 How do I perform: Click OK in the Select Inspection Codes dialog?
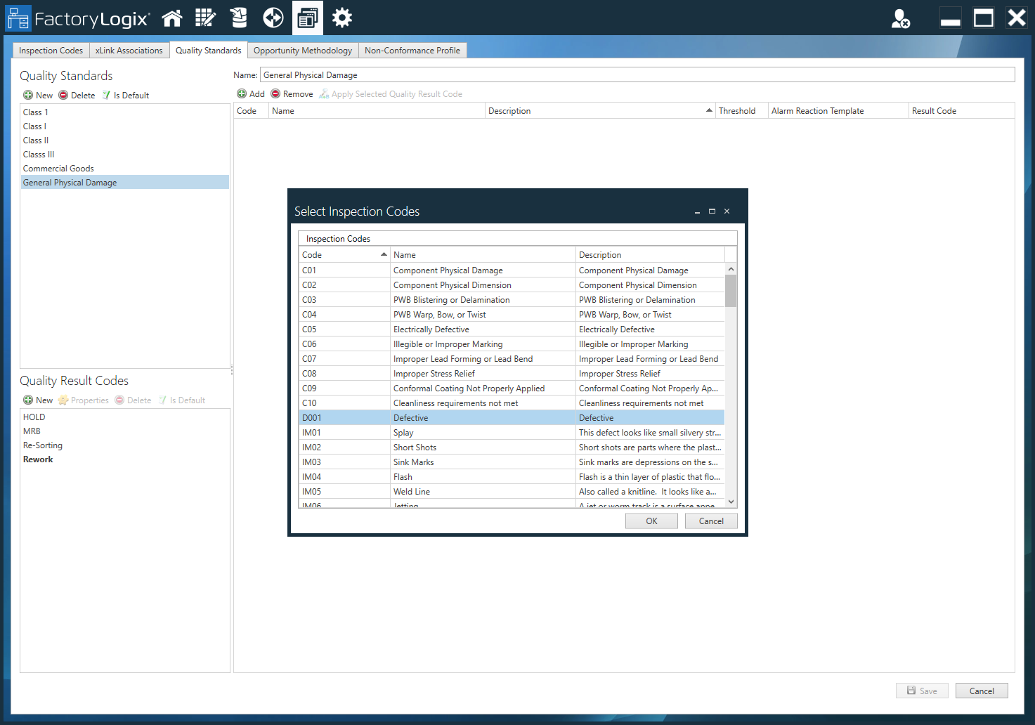651,521
